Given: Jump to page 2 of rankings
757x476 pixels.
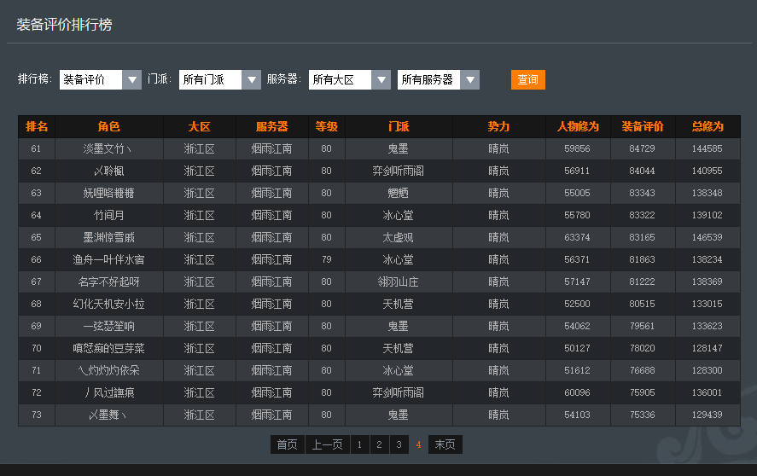Looking at the screenshot, I should 379,444.
